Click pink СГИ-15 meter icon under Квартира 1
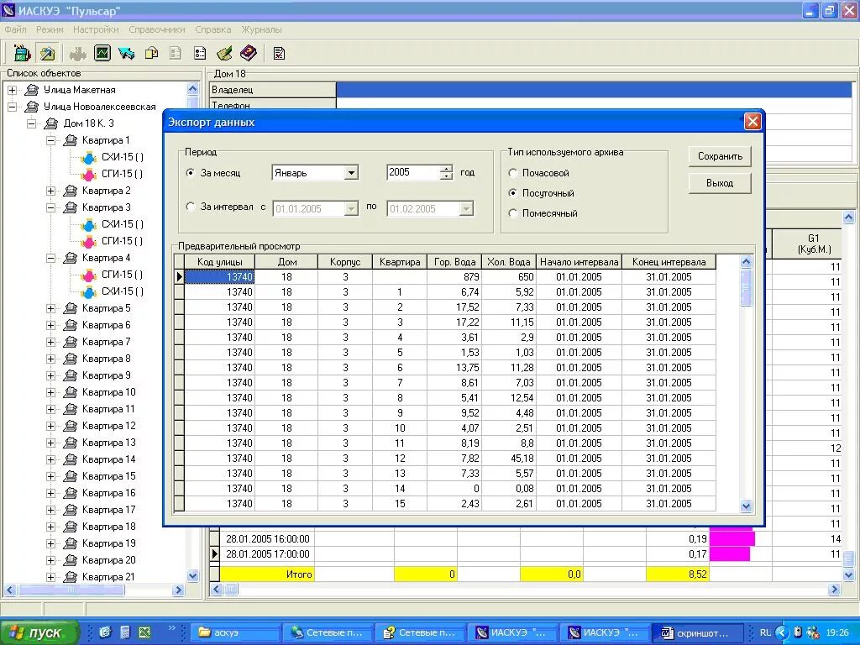 (x=89, y=175)
